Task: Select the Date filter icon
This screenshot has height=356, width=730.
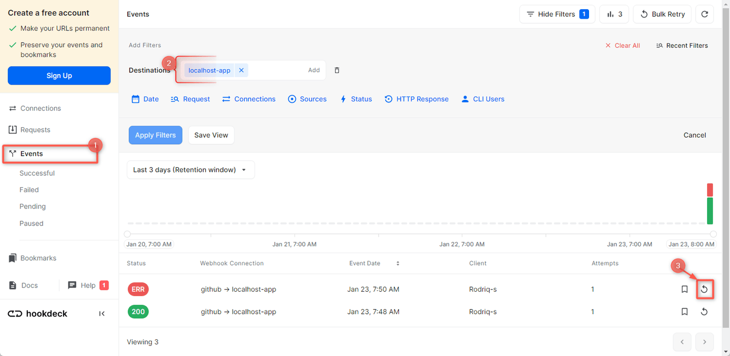Action: coord(135,98)
